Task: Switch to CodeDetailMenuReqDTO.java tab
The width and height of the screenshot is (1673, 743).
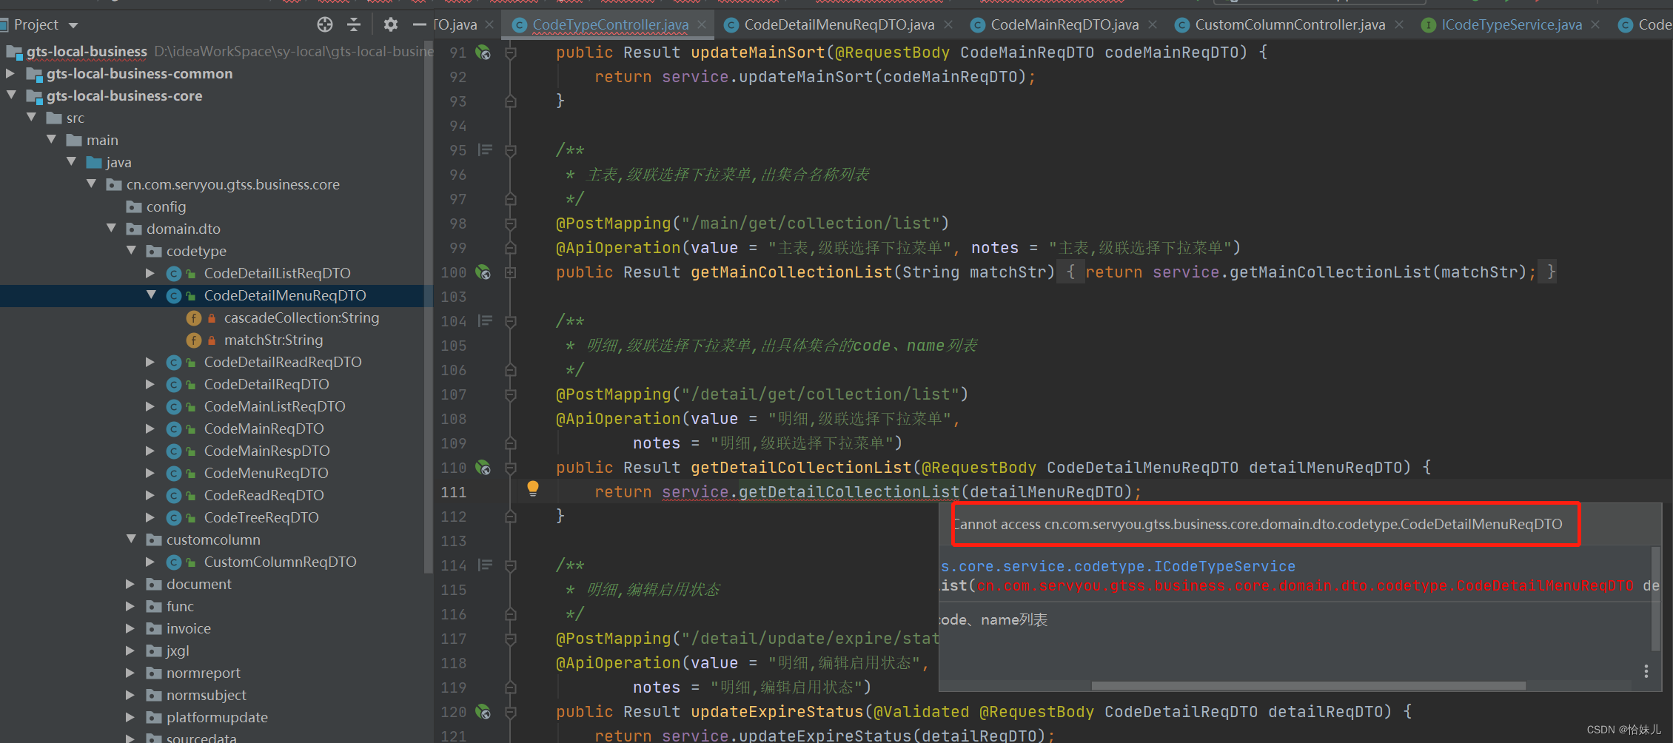Action: tap(839, 24)
